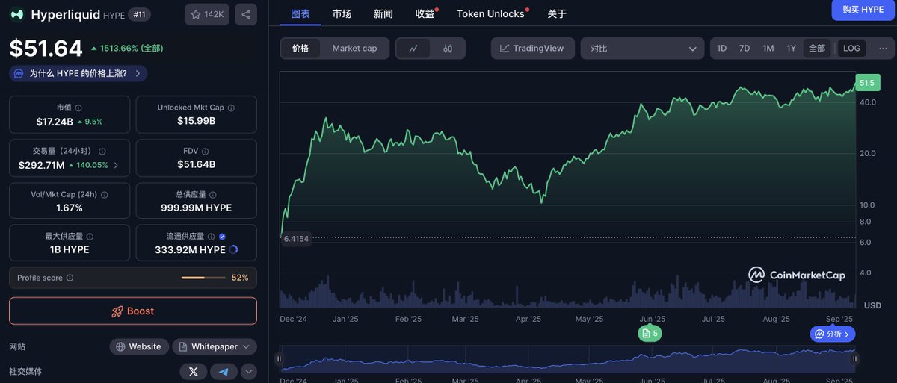Open the 新闻 tab
The image size is (897, 383).
(x=383, y=13)
